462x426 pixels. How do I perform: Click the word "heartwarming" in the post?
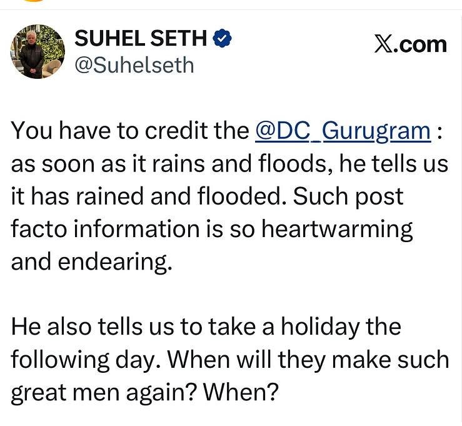click(x=337, y=229)
